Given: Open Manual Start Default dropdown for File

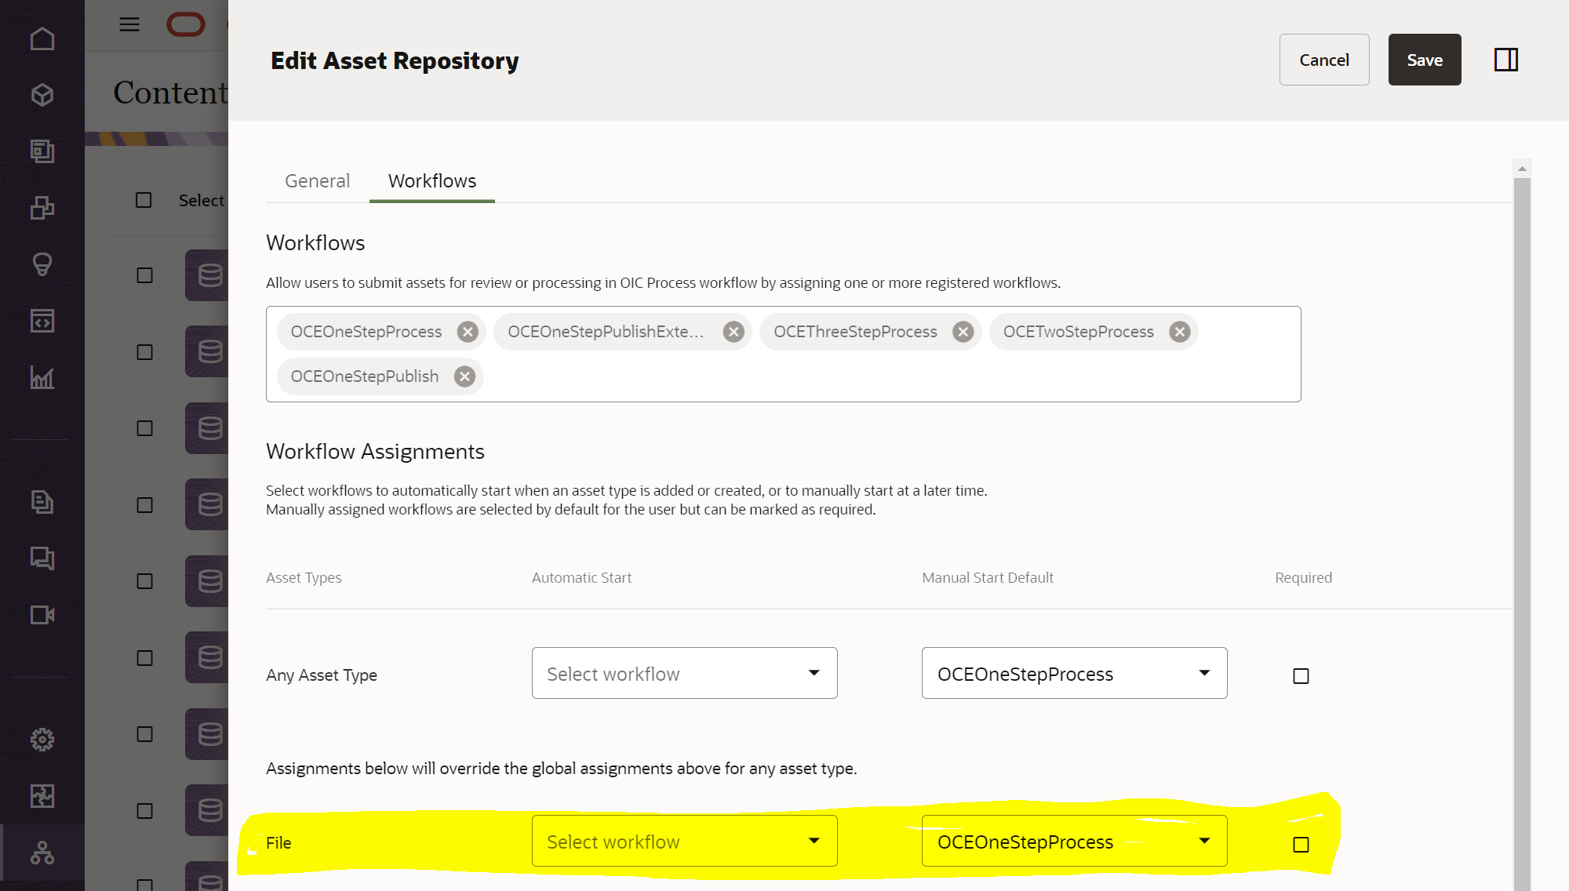Looking at the screenshot, I should 1074,841.
